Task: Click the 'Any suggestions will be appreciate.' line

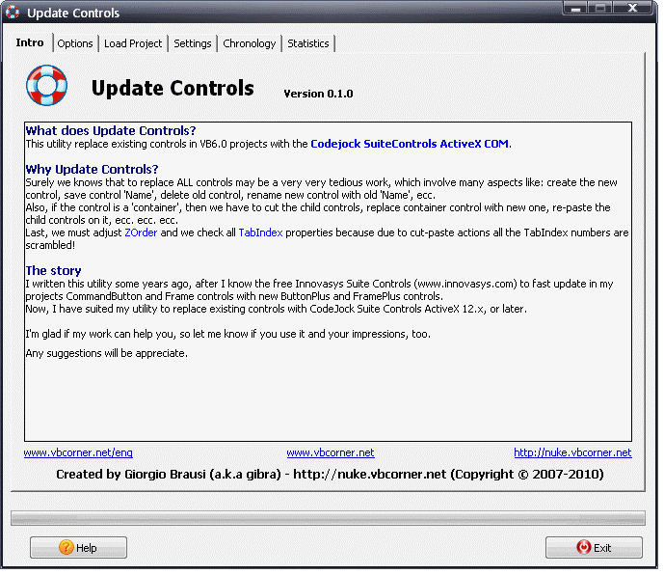Action: 106,353
